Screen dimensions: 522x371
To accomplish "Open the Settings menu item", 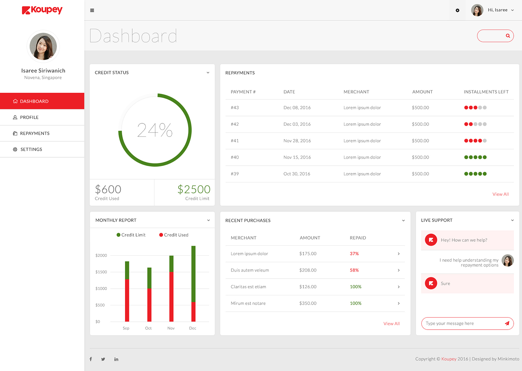I will [x=42, y=149].
